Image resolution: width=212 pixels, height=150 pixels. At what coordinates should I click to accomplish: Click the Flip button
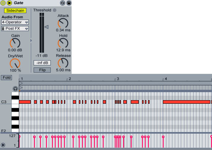[x=42, y=70]
